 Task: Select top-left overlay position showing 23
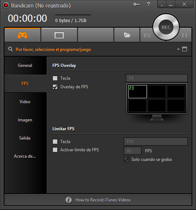point(138,91)
